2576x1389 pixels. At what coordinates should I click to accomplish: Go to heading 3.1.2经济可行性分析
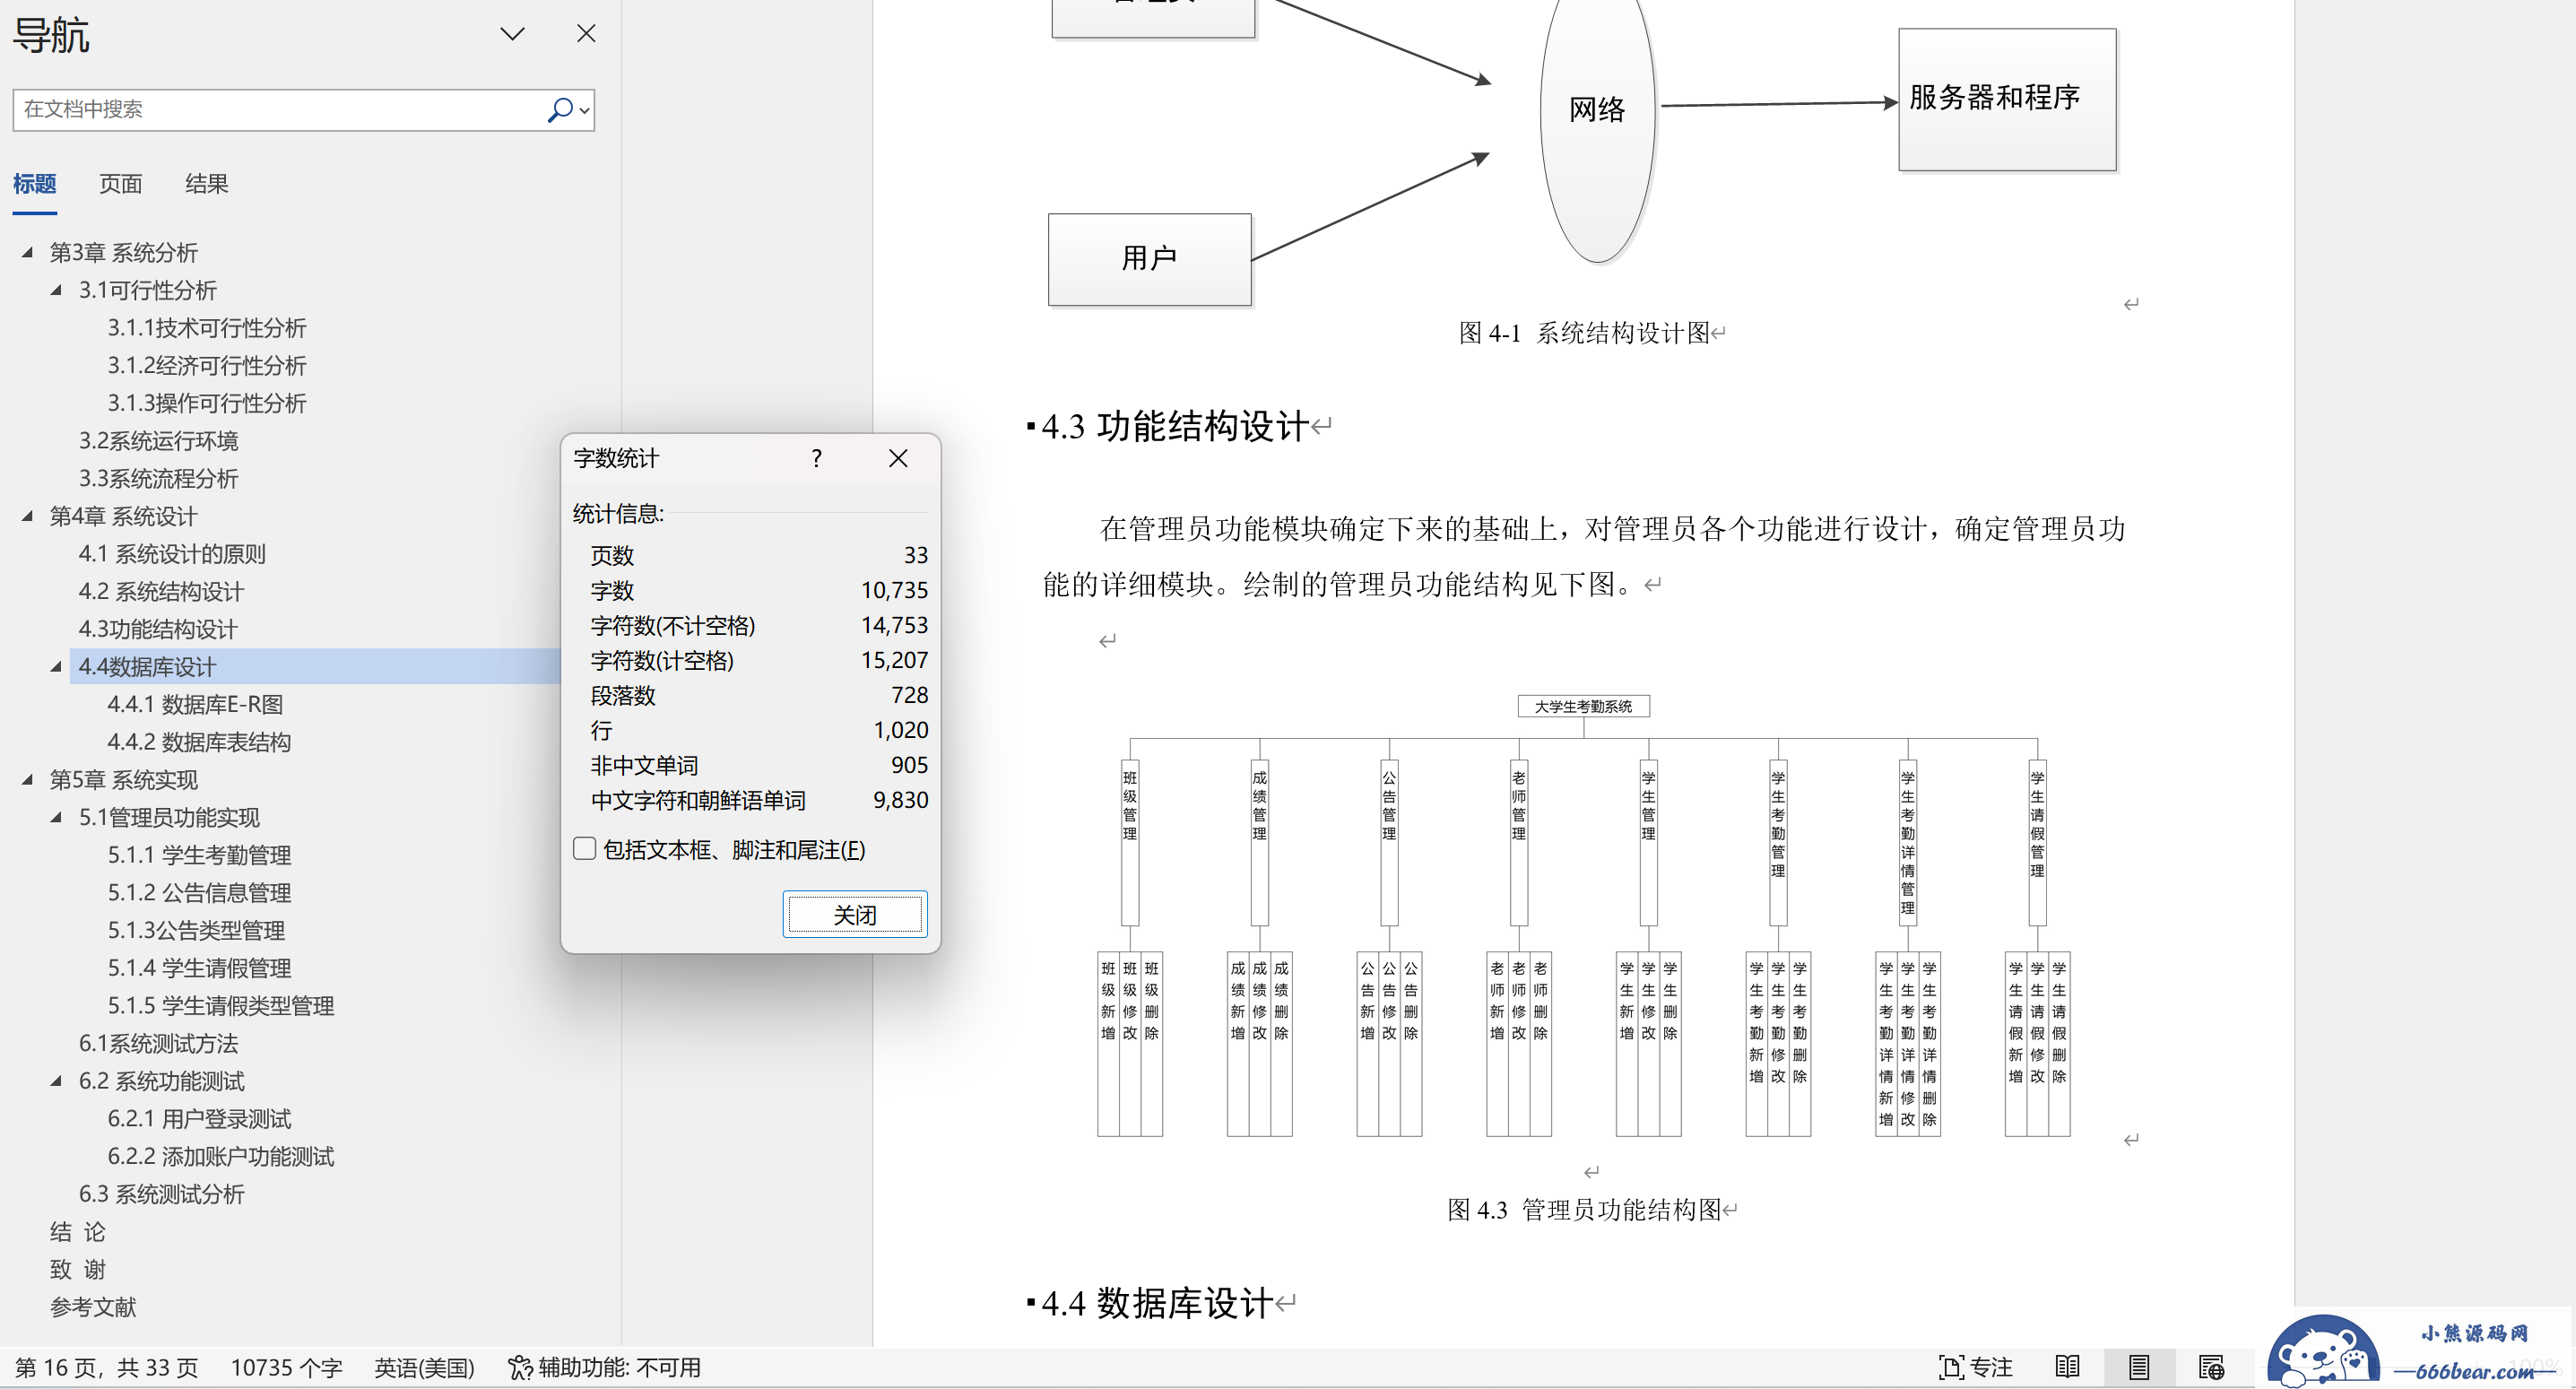click(207, 366)
